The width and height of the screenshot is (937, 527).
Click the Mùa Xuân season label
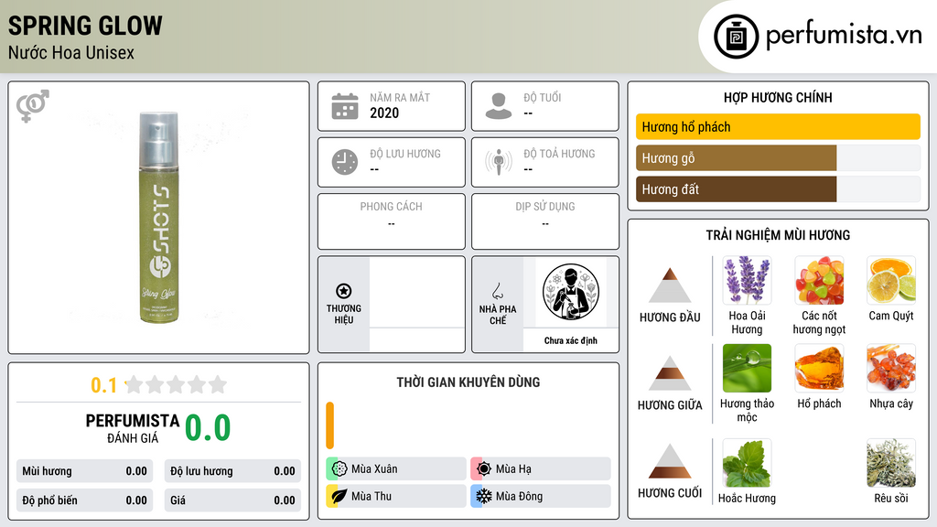click(374, 469)
